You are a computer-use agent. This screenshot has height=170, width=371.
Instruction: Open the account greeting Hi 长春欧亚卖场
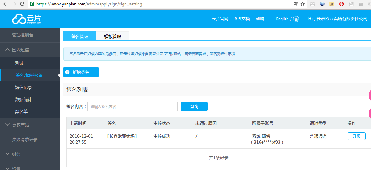click(338, 19)
